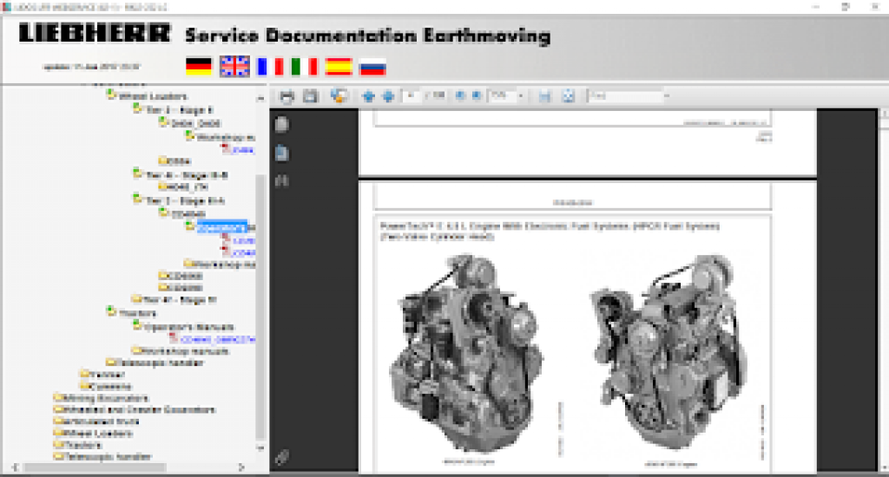The image size is (889, 477).
Task: Fit one full page in view
Action: (x=568, y=96)
